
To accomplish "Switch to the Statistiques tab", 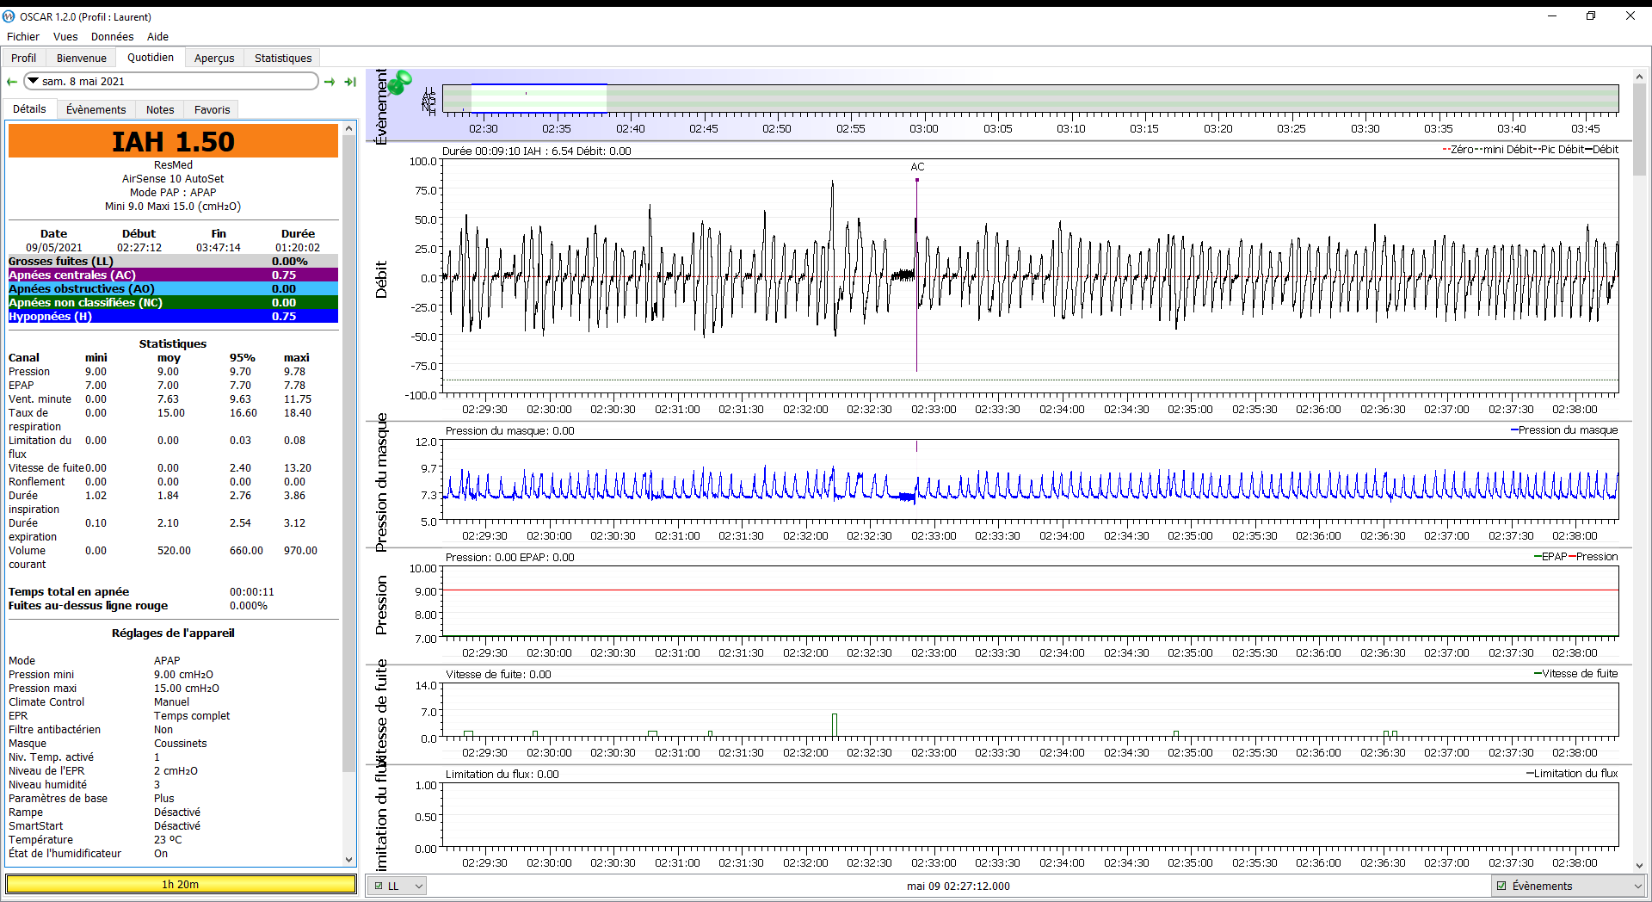I will (283, 58).
